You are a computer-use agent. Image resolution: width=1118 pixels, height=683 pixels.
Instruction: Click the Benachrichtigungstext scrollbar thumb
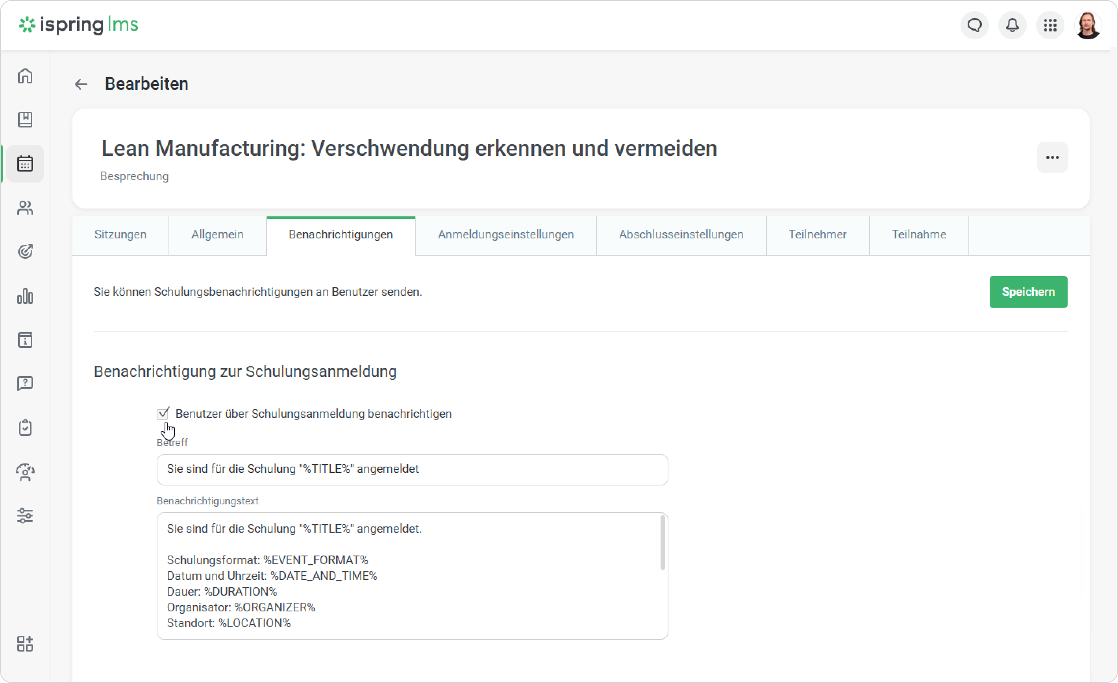pos(663,543)
